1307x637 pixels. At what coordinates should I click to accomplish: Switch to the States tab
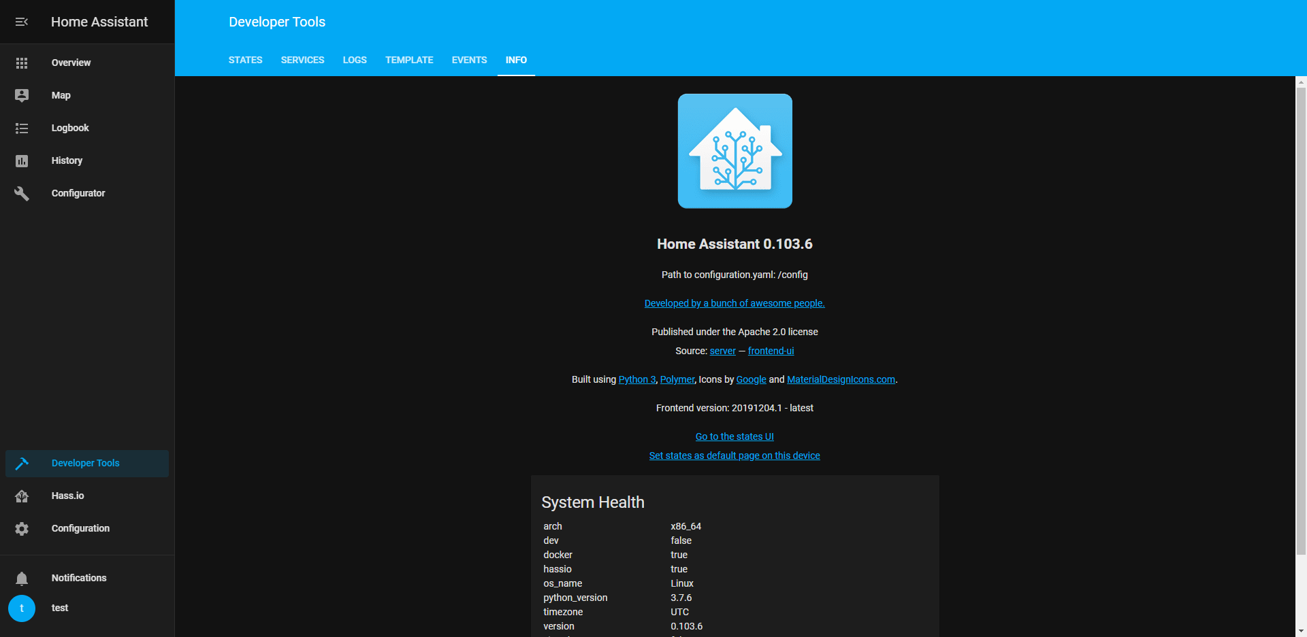tap(245, 60)
